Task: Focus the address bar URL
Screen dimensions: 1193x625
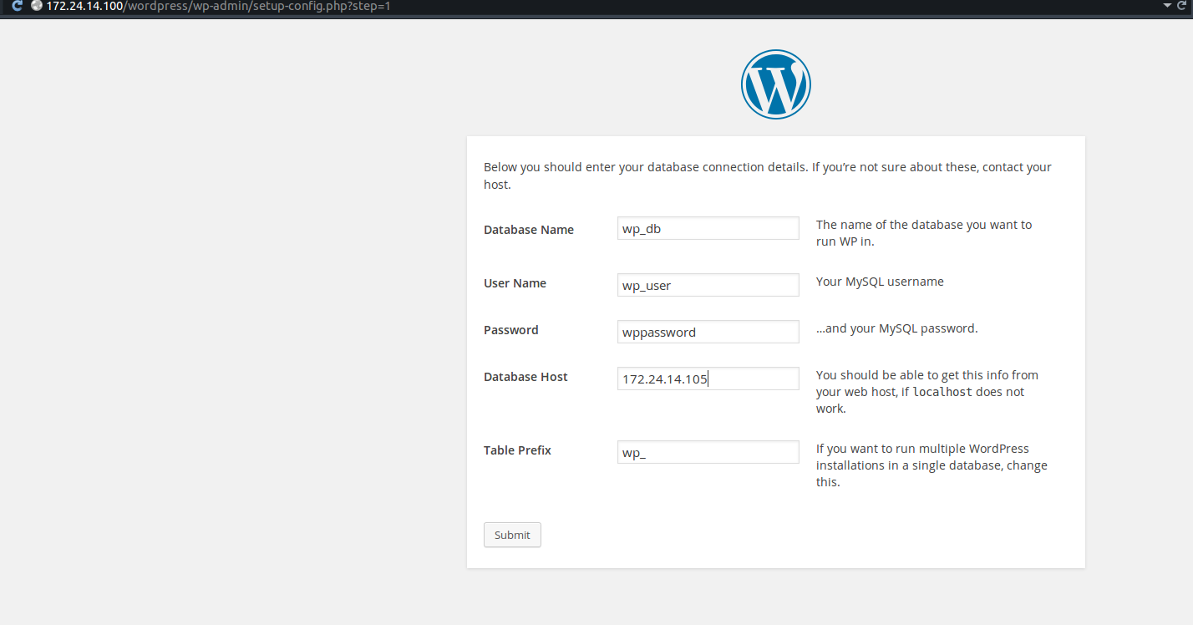Action: click(218, 6)
